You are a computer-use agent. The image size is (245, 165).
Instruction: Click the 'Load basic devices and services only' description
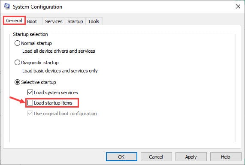(60, 71)
